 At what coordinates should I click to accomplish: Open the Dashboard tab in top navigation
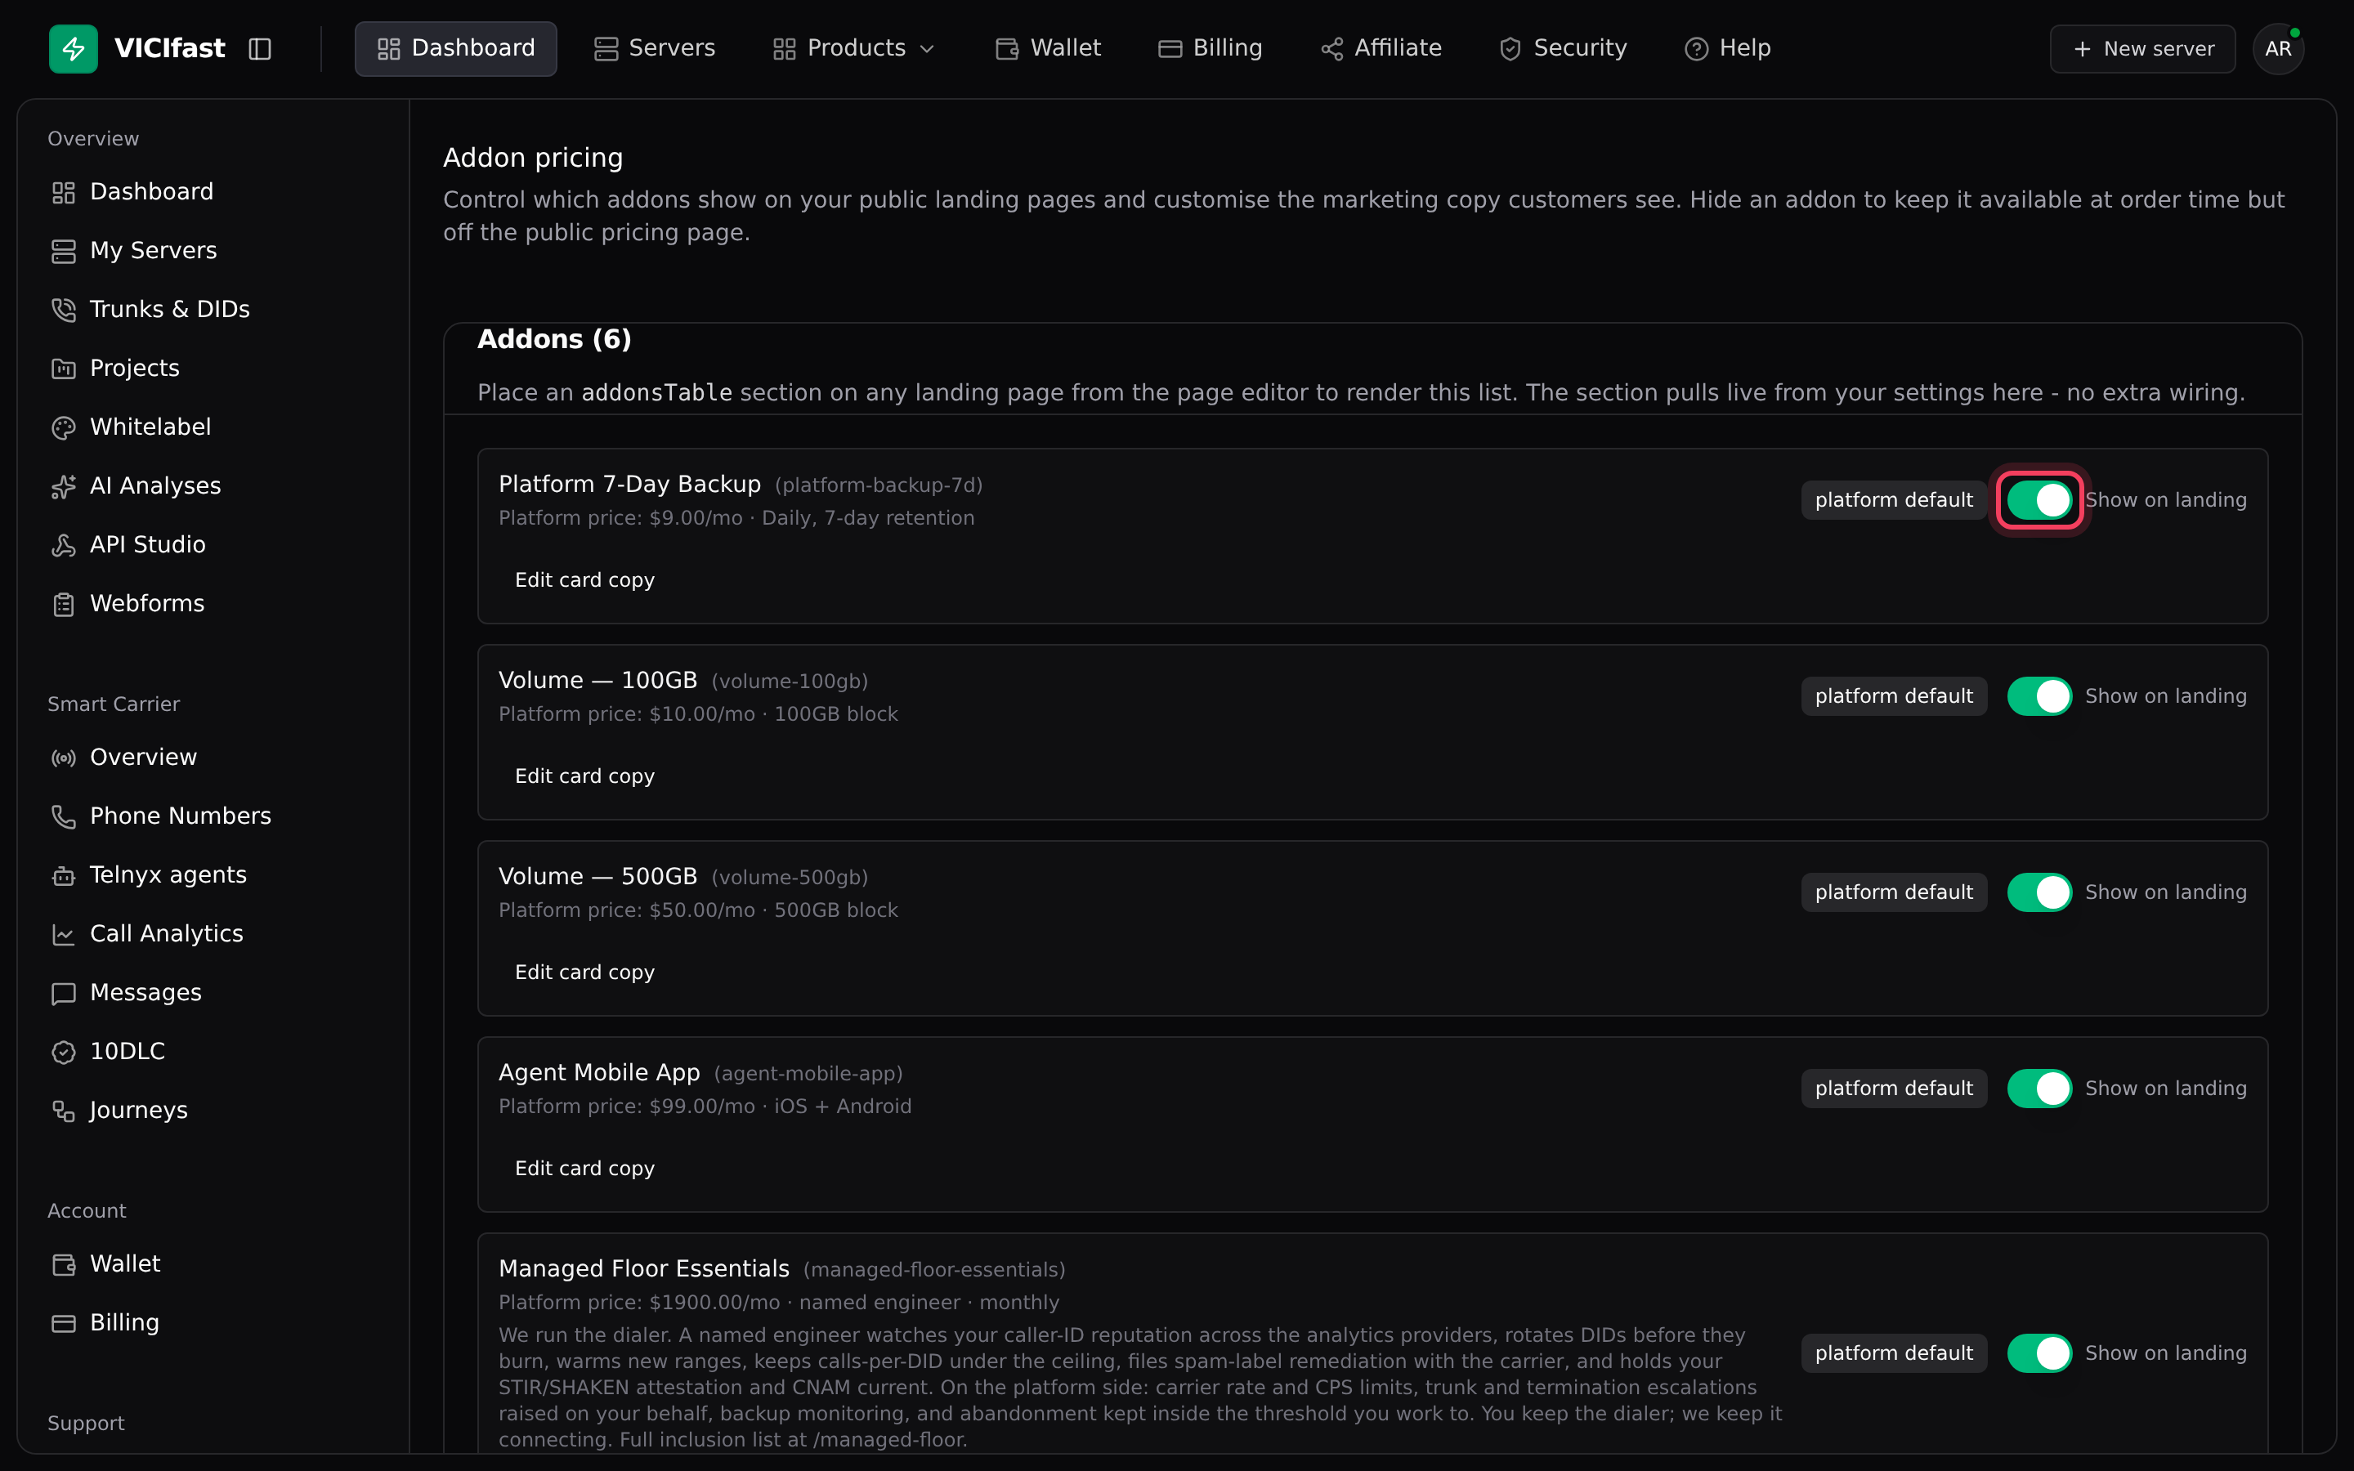455,49
